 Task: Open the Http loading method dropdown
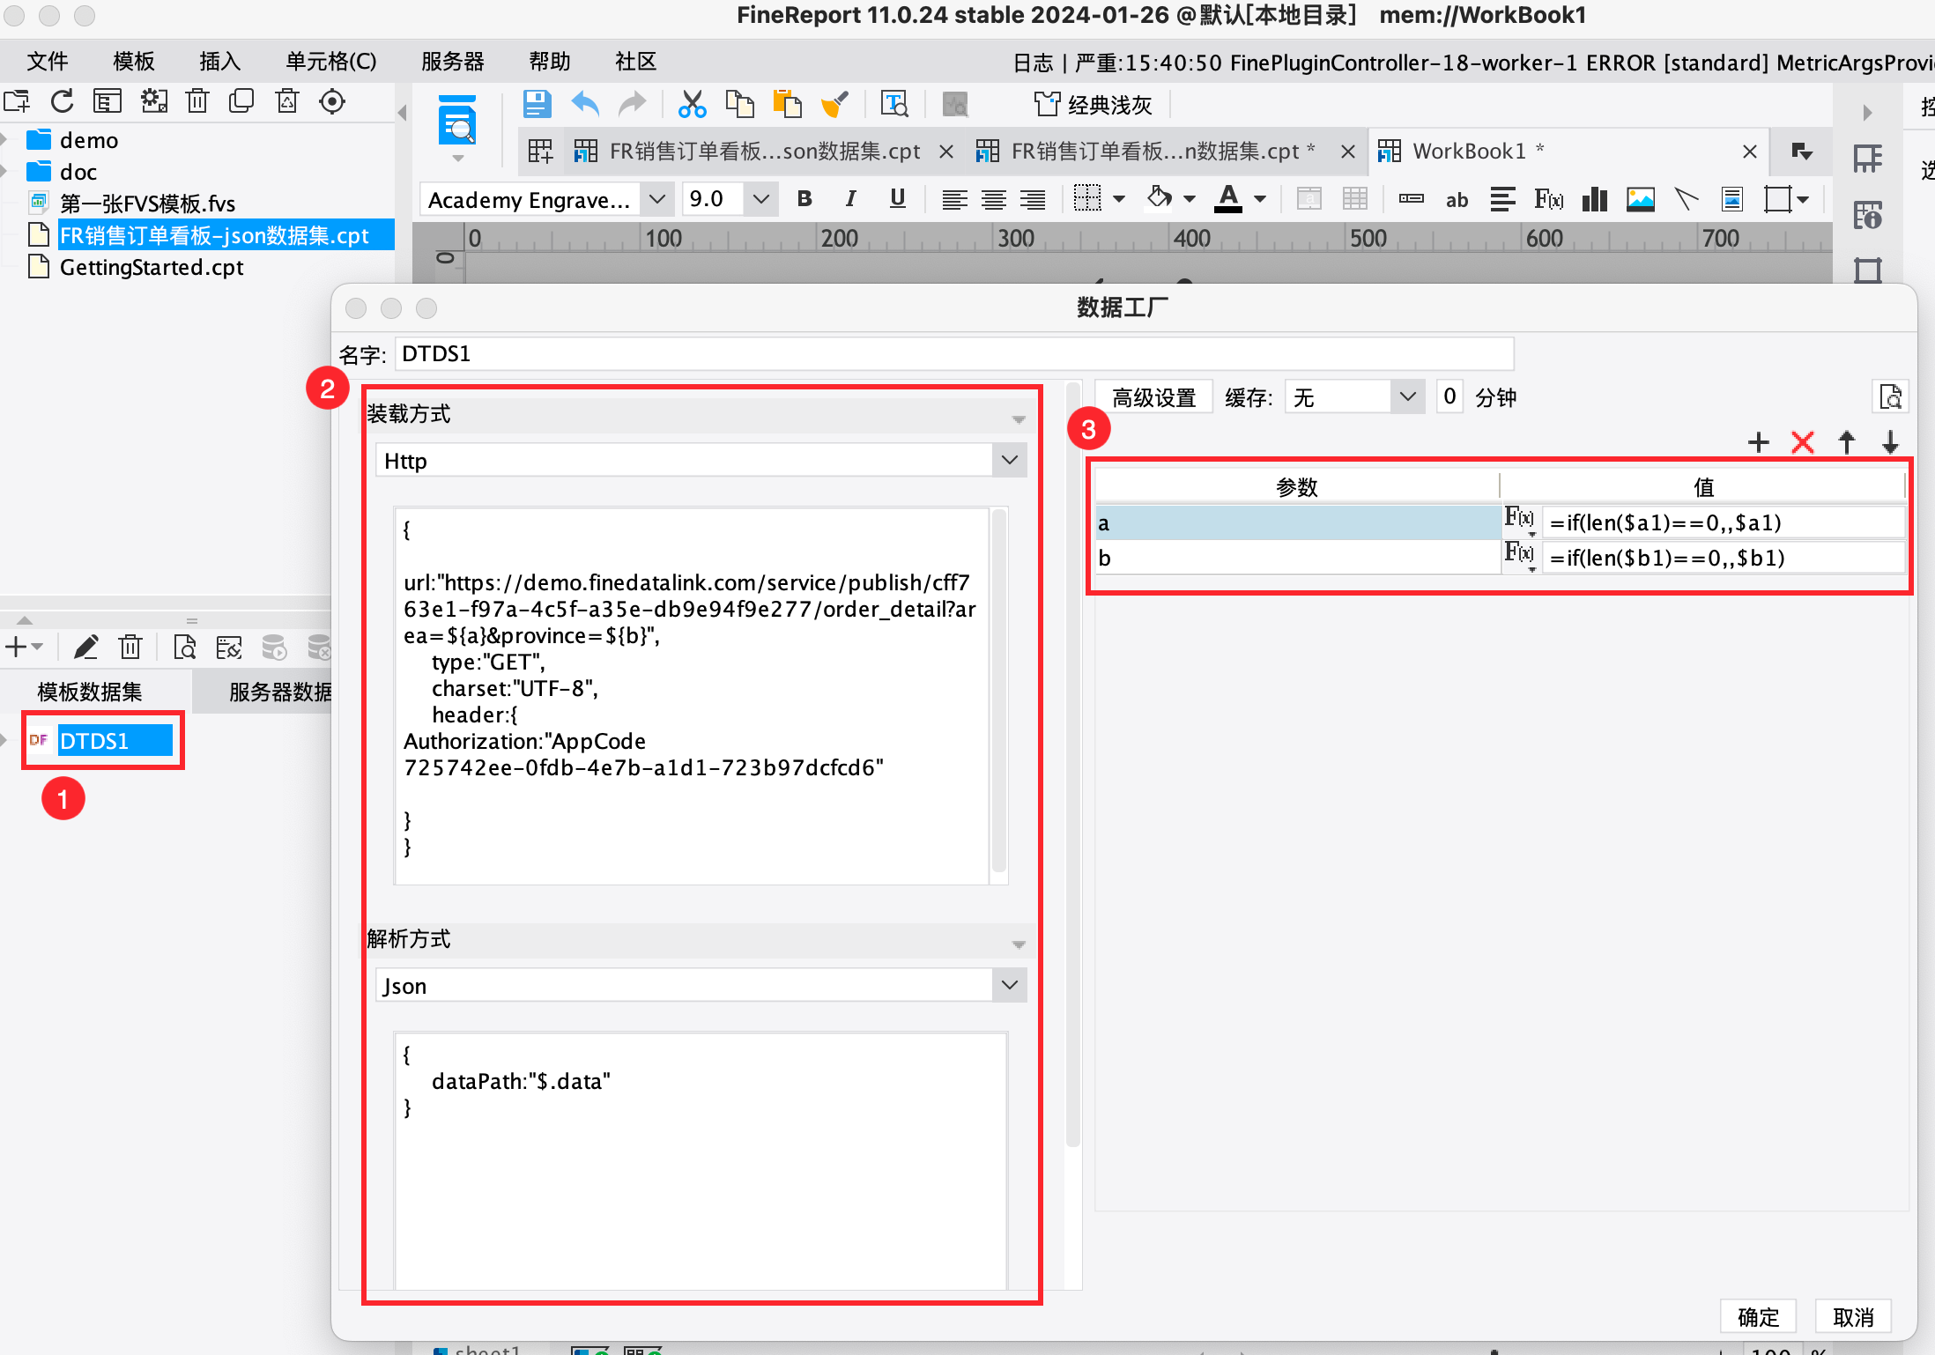(1009, 461)
